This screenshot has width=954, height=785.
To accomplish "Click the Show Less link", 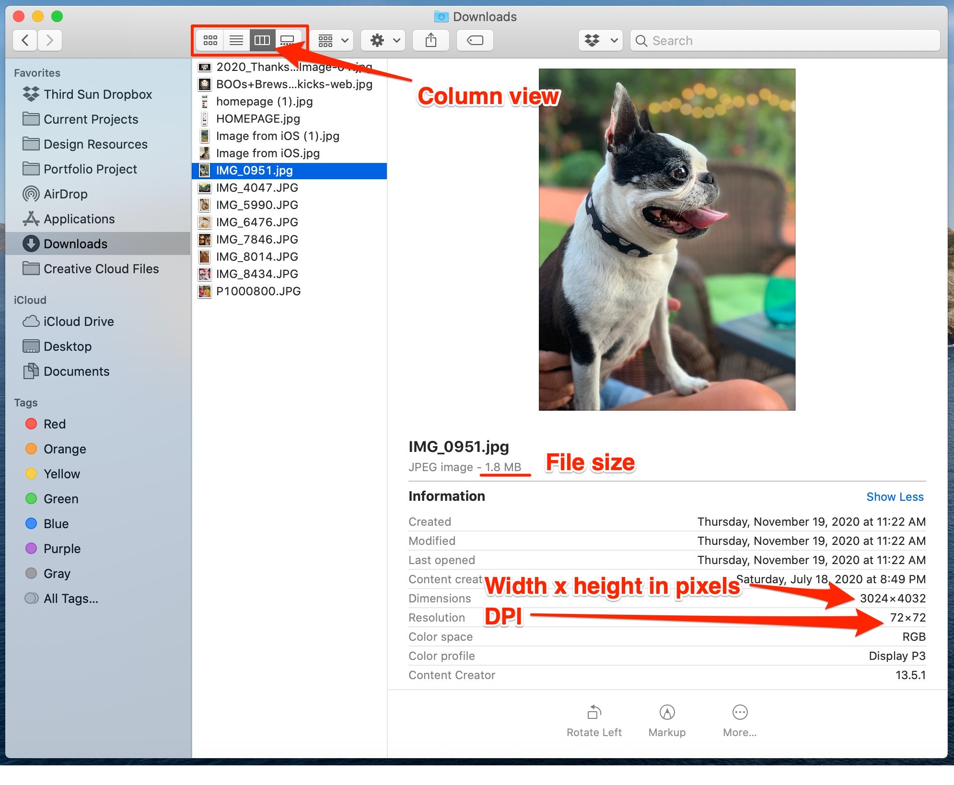I will tap(895, 496).
